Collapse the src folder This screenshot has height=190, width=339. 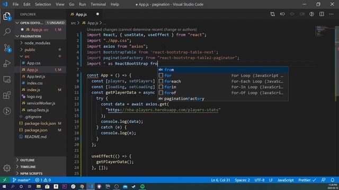[x=40, y=56]
